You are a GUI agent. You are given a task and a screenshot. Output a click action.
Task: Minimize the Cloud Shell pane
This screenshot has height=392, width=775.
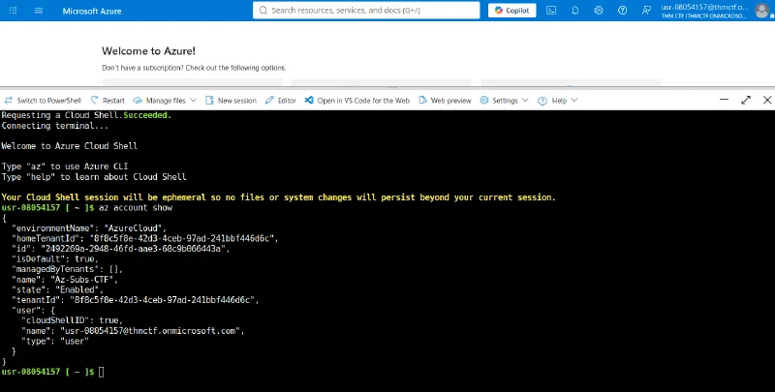pyautogui.click(x=724, y=100)
